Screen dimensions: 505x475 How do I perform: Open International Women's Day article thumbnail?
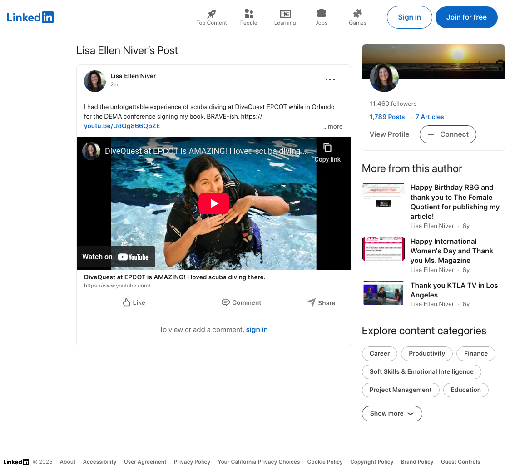pyautogui.click(x=383, y=248)
